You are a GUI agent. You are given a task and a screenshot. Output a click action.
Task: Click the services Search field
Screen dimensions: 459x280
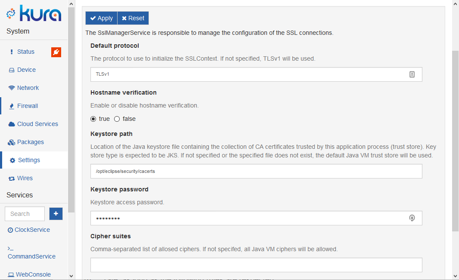point(25,214)
